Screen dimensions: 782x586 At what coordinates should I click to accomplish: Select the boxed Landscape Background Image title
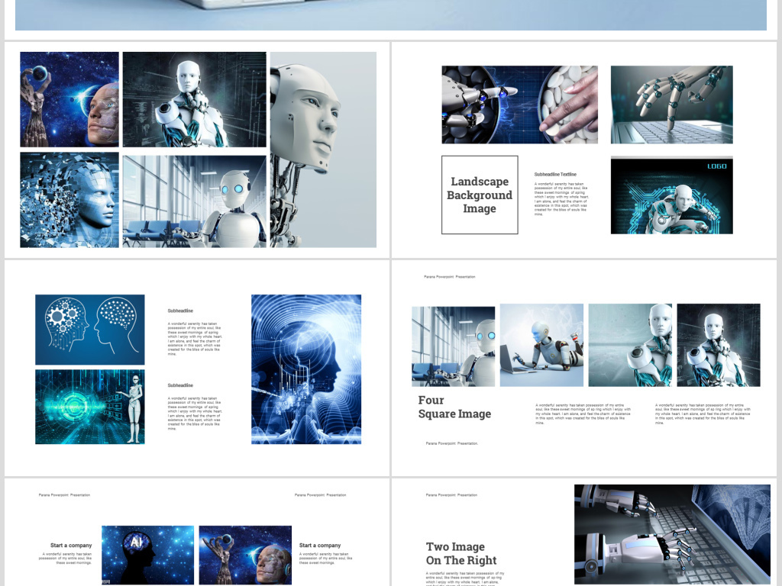tap(480, 195)
